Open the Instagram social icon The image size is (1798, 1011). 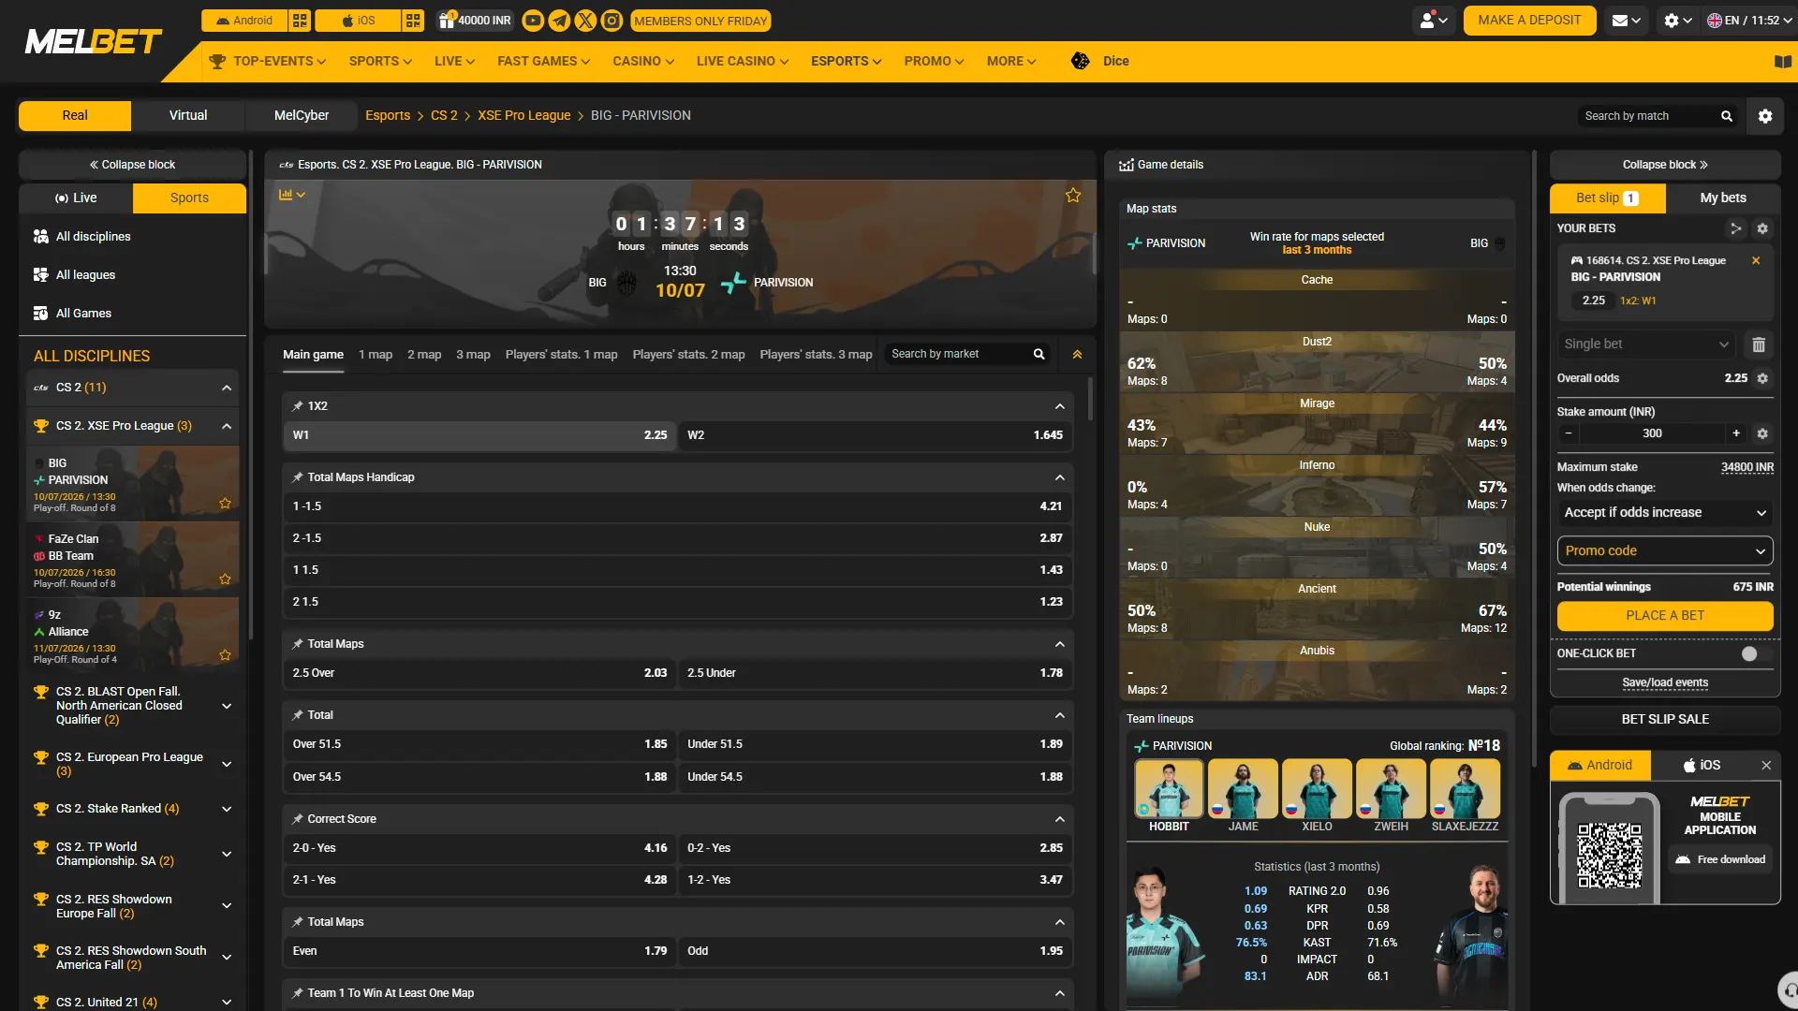(612, 21)
